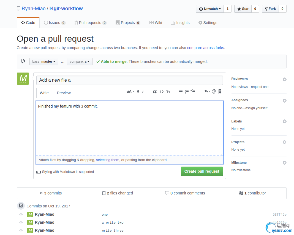The height and width of the screenshot is (235, 294).
Task: Click 'selecting them' to attach files
Action: pos(108,160)
